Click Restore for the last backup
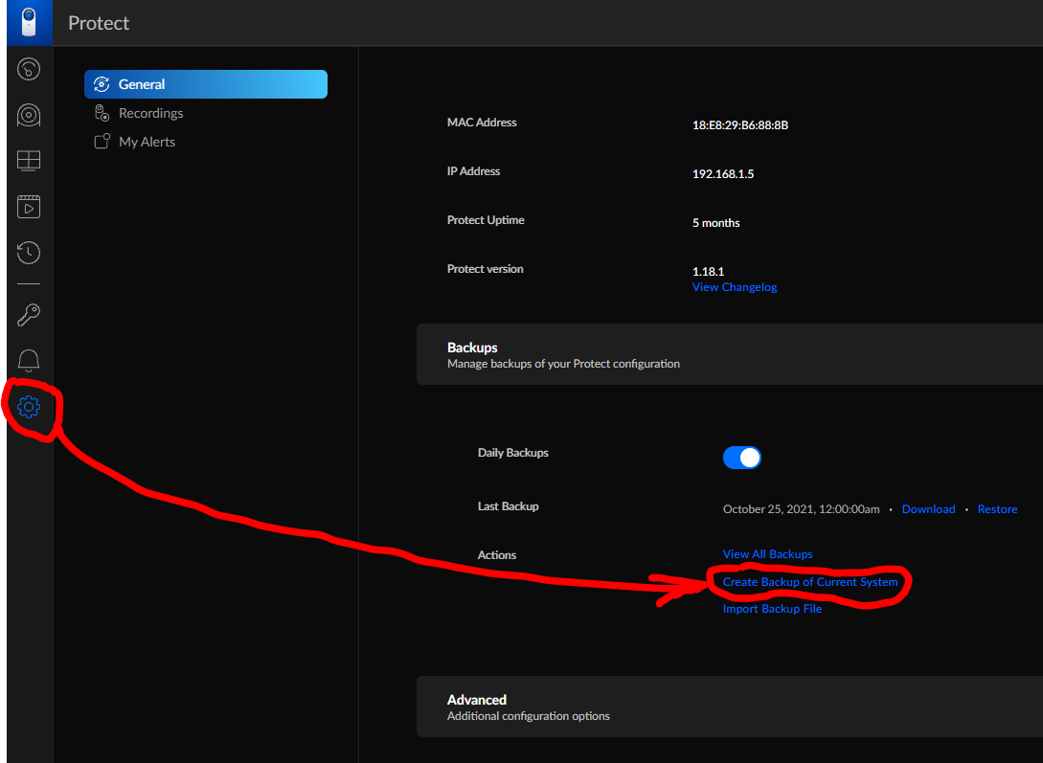 point(997,509)
